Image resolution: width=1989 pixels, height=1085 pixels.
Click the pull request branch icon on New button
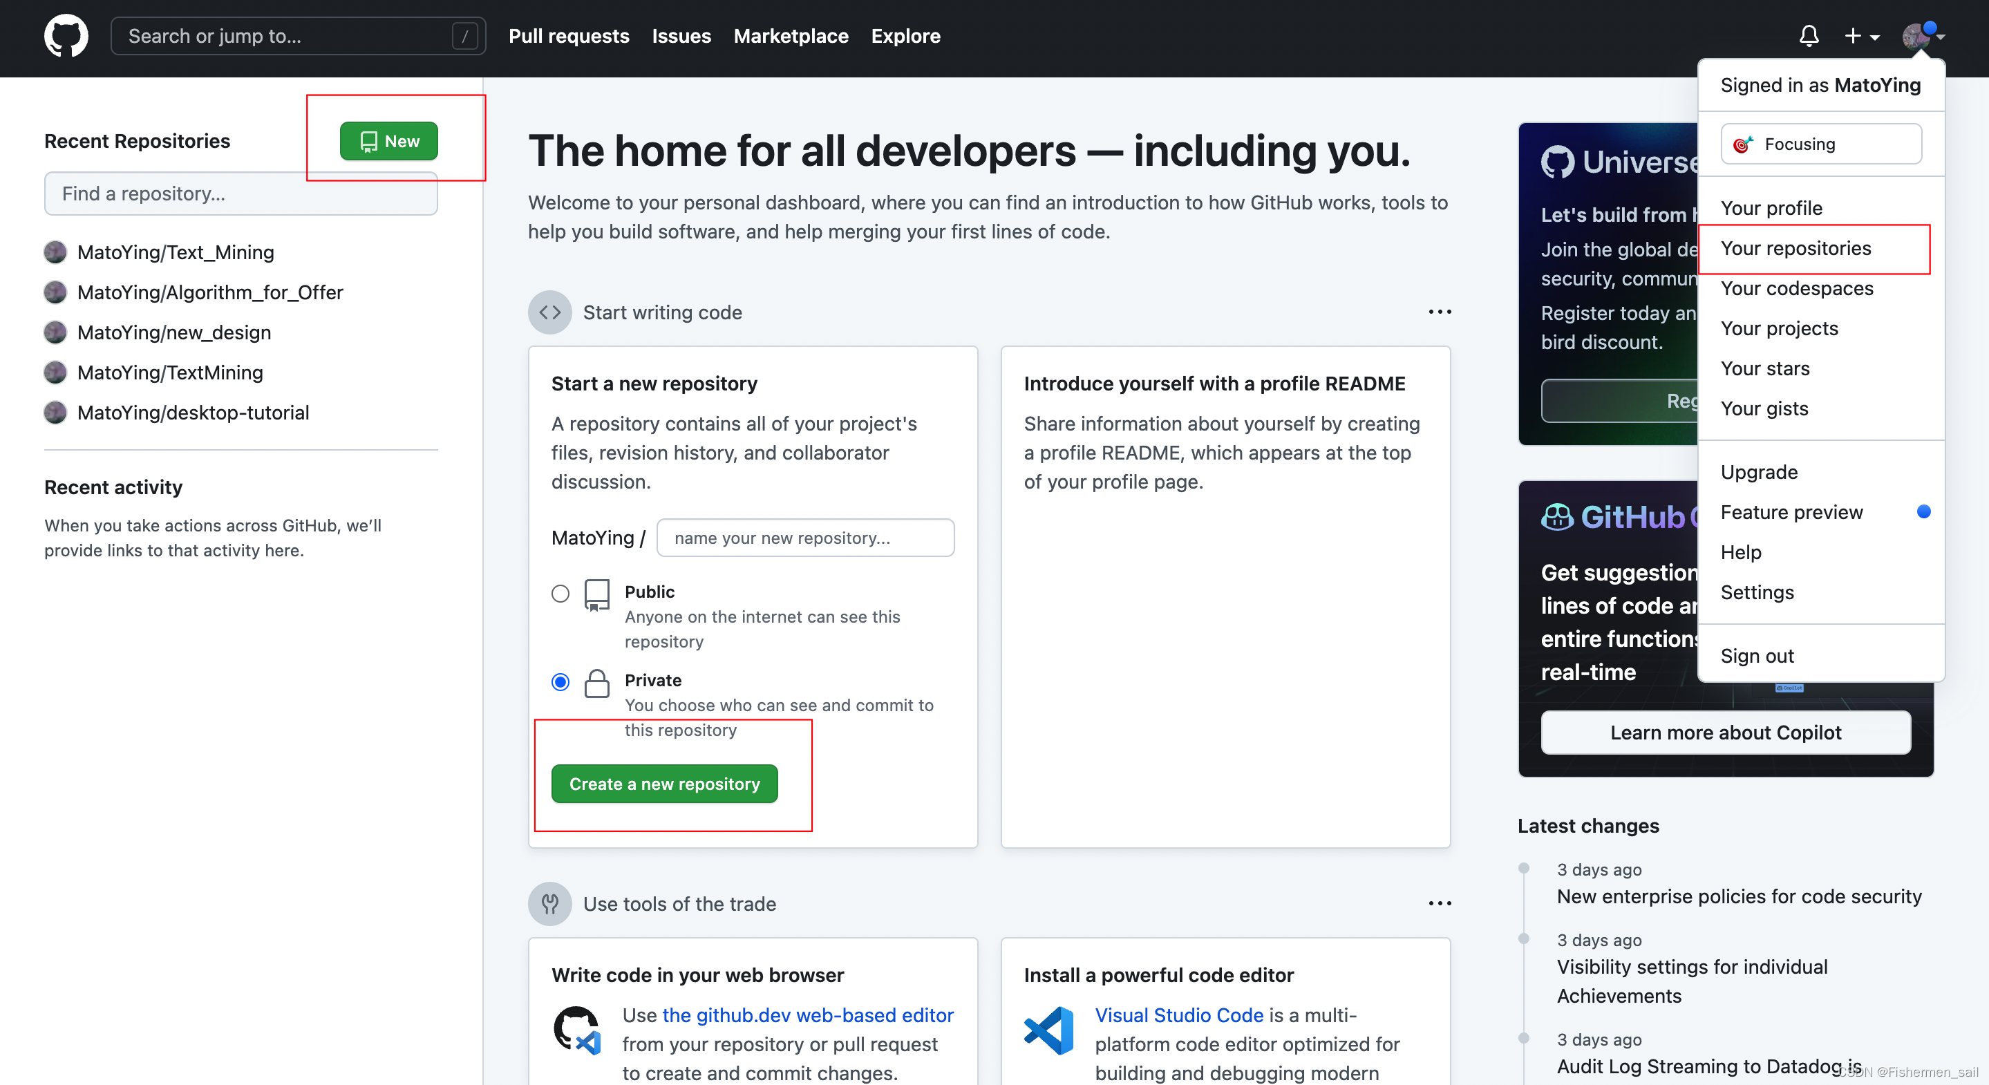[365, 140]
